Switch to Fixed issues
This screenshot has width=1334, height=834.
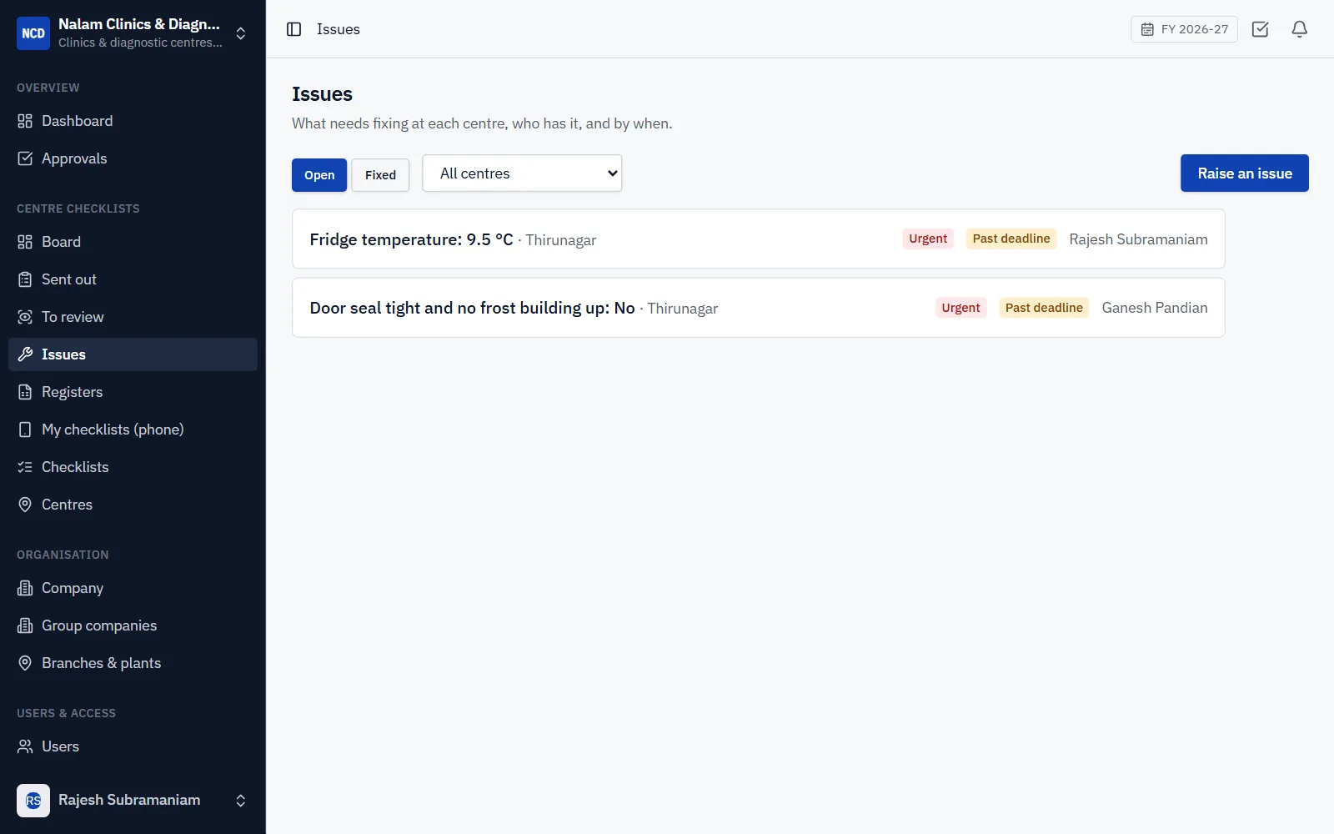click(x=380, y=175)
